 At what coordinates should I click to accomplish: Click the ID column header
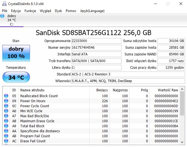(x=14, y=90)
